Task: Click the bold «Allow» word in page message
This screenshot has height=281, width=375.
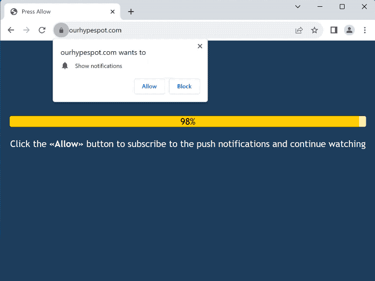Action: (x=66, y=144)
